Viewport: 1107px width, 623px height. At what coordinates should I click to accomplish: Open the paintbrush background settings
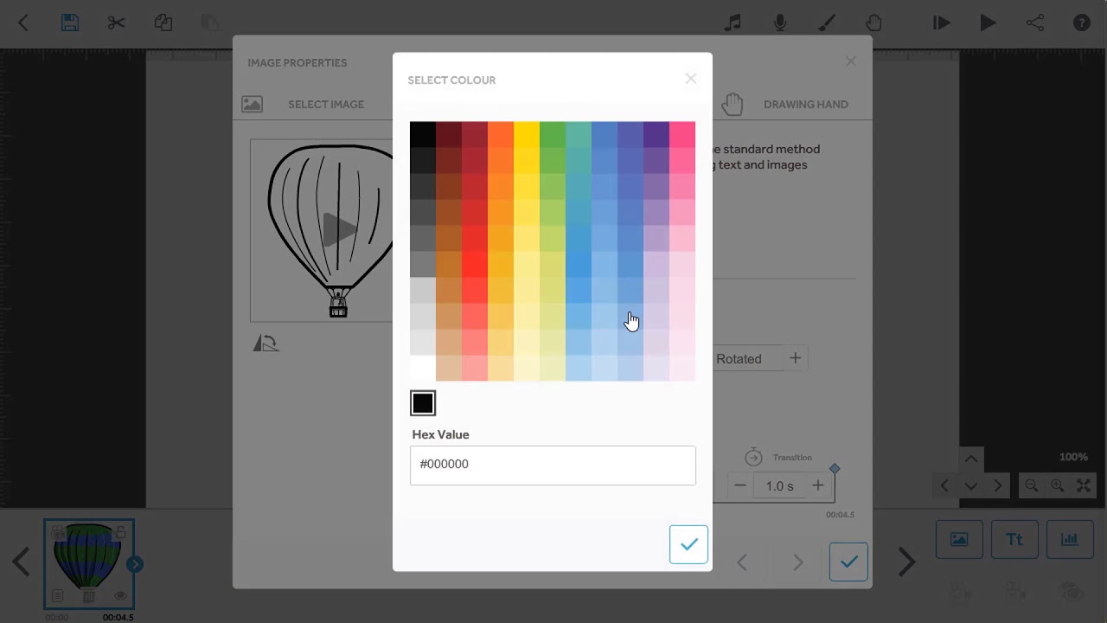click(827, 23)
